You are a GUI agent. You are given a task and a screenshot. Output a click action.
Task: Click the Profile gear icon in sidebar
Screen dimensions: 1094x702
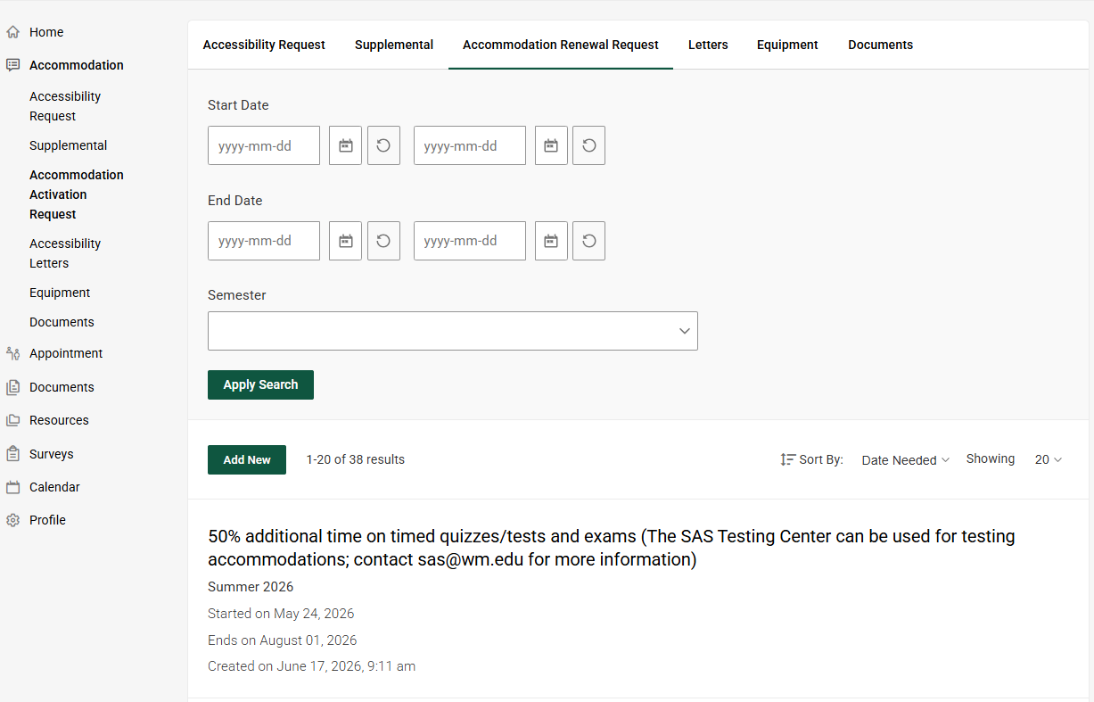[12, 520]
